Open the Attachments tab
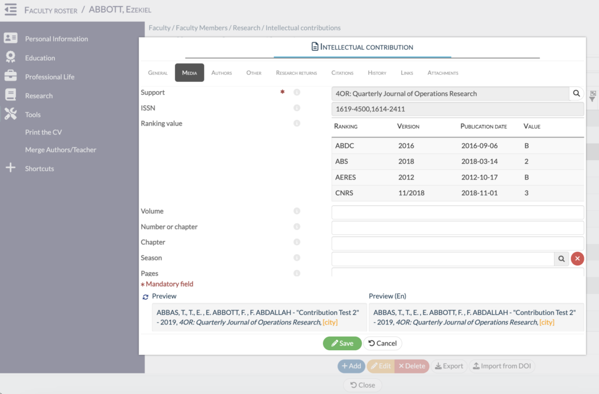Image resolution: width=599 pixels, height=394 pixels. coord(443,73)
